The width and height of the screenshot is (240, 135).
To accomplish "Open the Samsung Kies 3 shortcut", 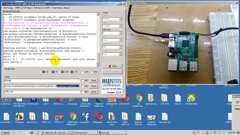I will [x=112, y=102].
